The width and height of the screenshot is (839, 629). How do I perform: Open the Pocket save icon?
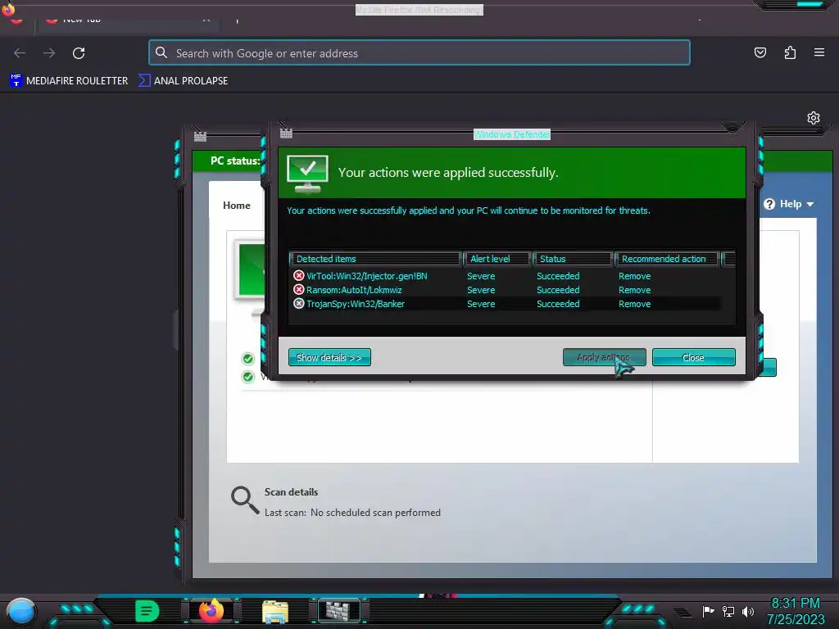click(x=760, y=52)
